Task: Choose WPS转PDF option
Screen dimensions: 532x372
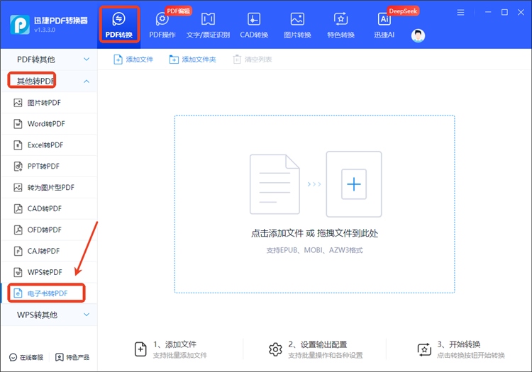Action: (49, 272)
